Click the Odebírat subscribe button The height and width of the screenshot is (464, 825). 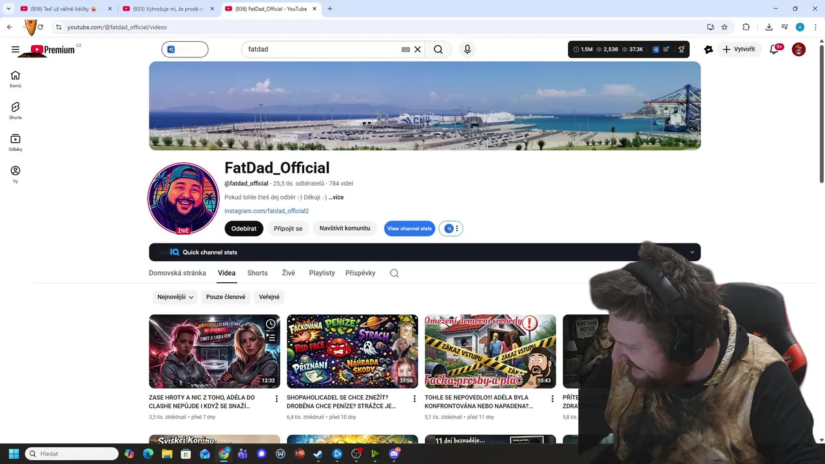point(244,229)
